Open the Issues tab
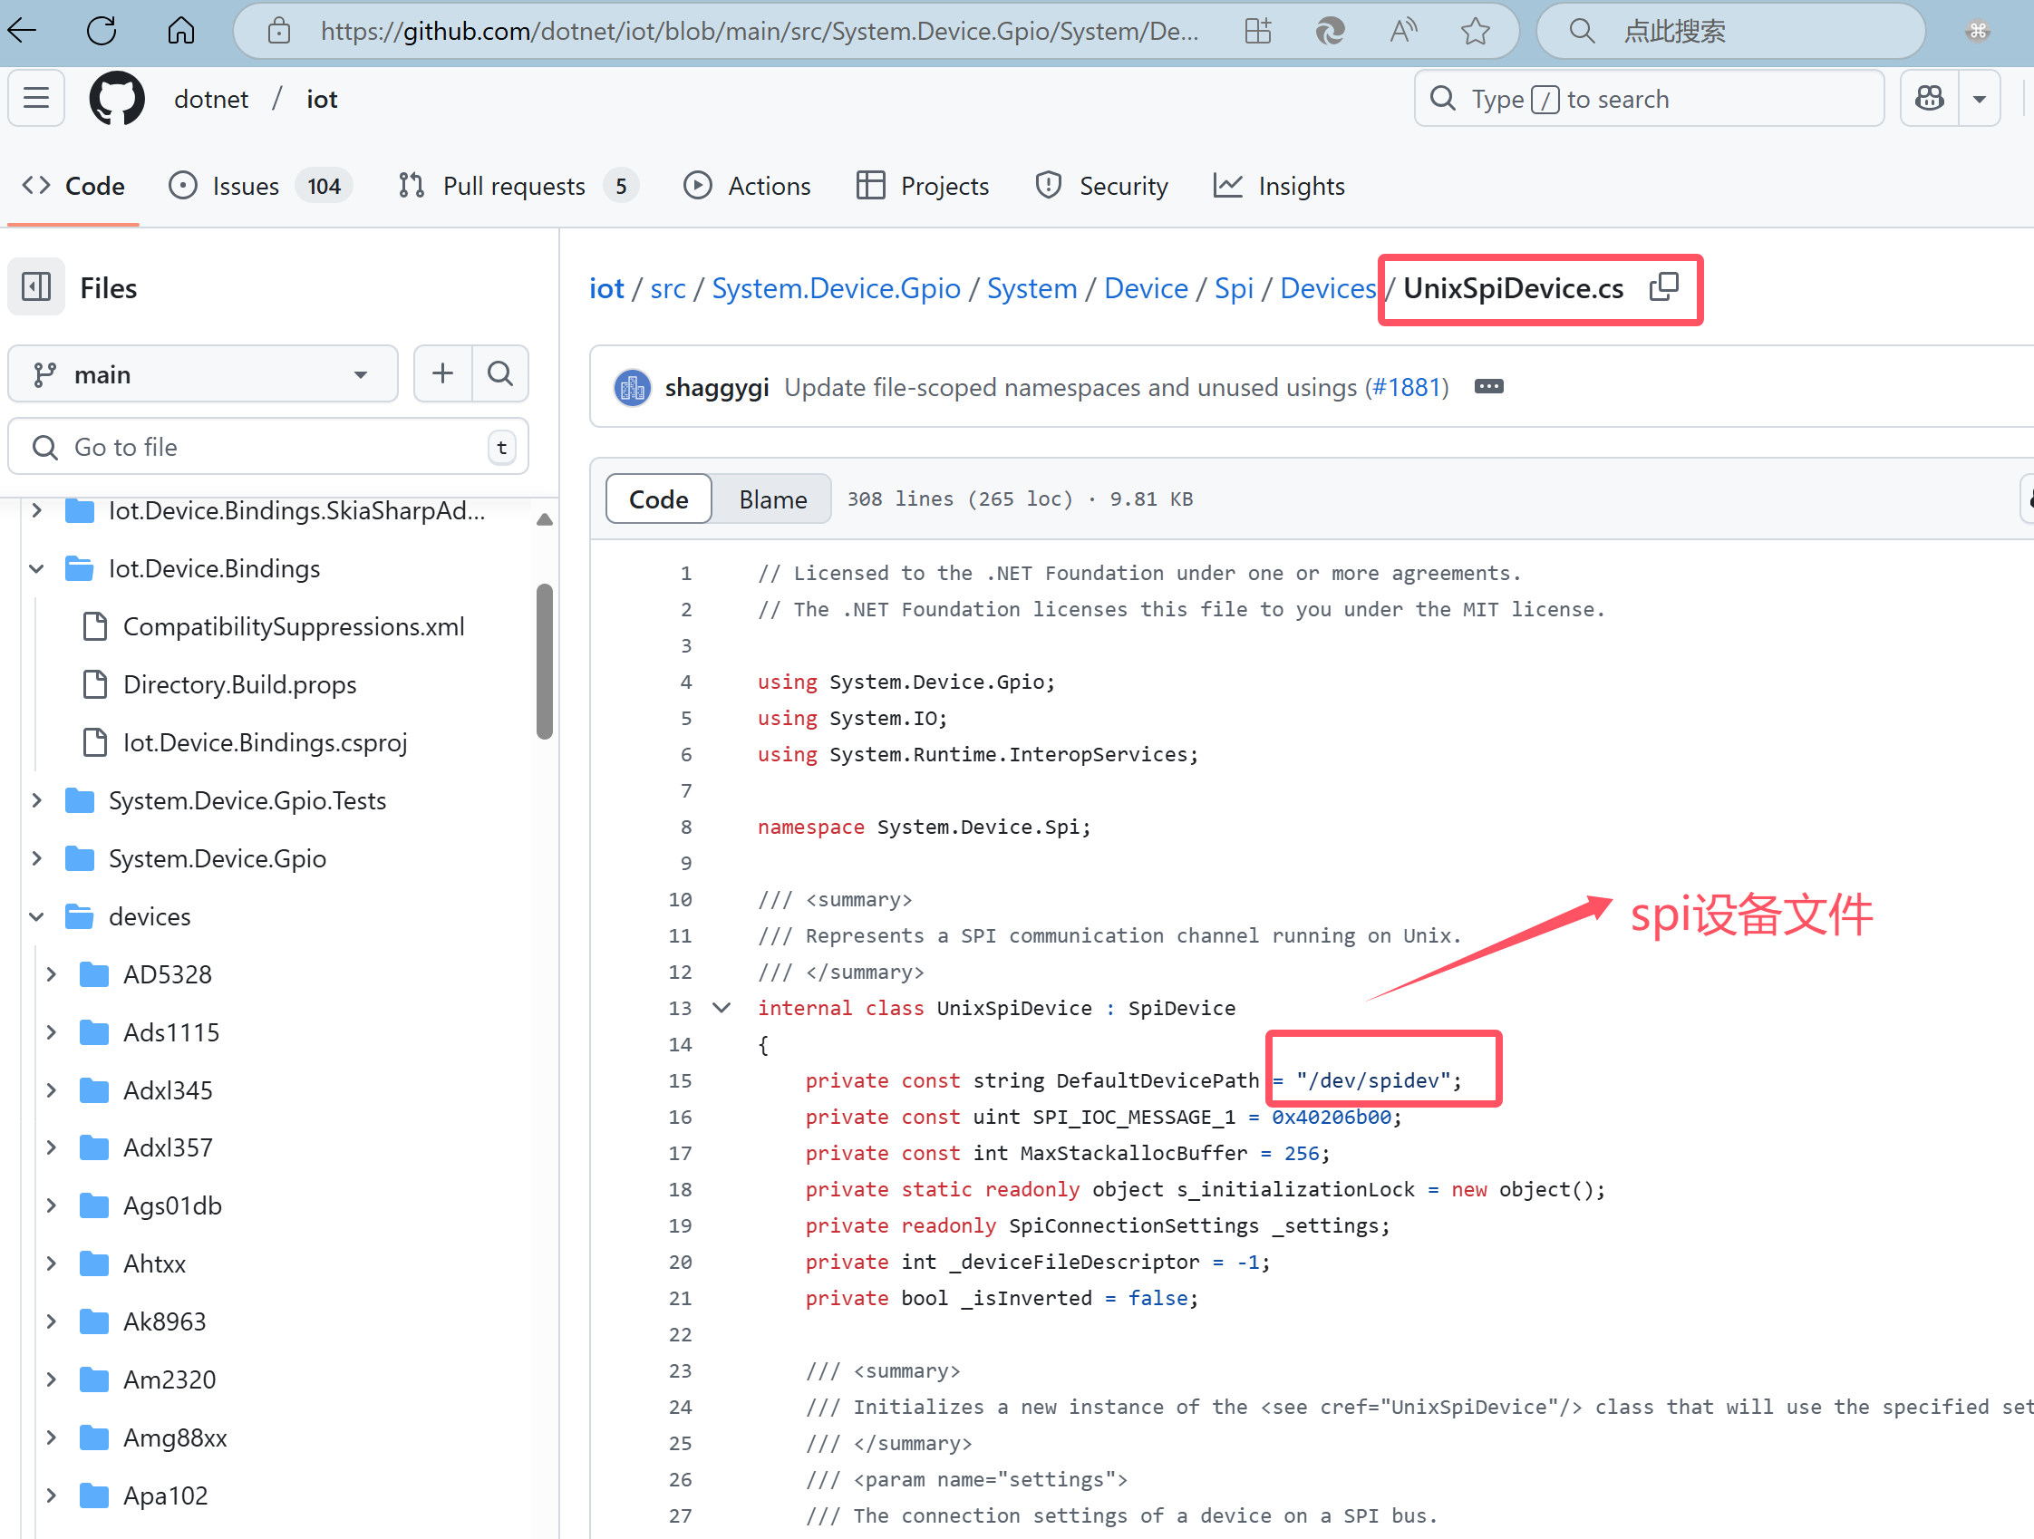 (246, 186)
